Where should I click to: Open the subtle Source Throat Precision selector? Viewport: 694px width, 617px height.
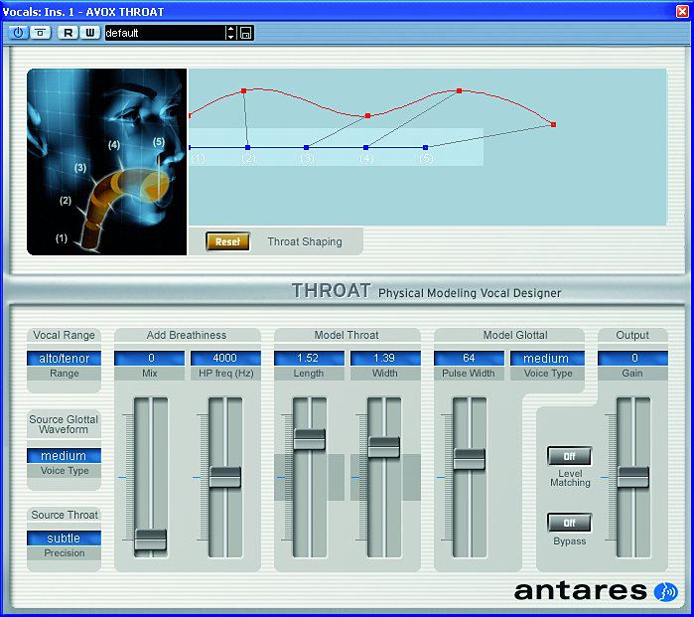[65, 538]
